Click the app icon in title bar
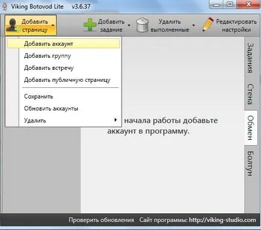This screenshot has width=261, height=230. 5,7
